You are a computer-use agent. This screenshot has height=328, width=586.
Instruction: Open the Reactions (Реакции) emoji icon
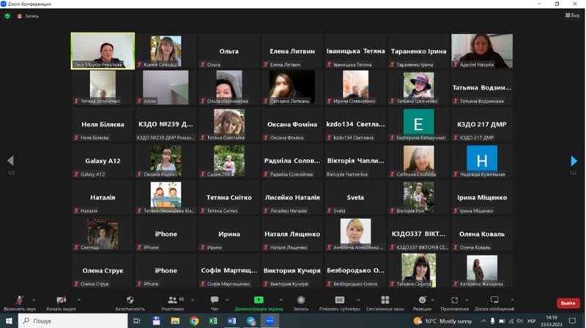pos(422,300)
